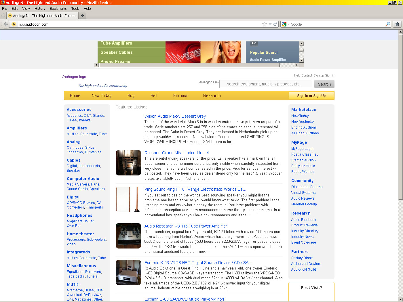Click the Help link at top
Image resolution: width=403 pixels, height=302 pixels.
tap(297, 75)
